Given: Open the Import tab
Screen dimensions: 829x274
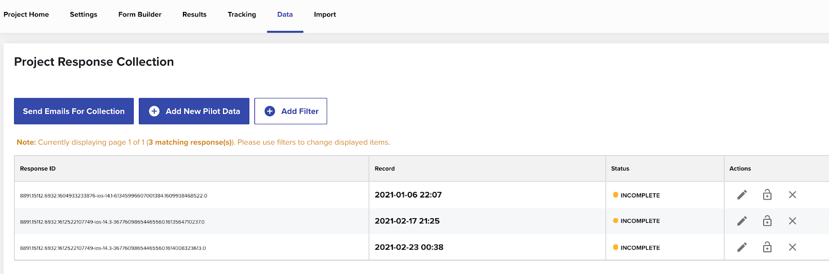Looking at the screenshot, I should point(325,14).
